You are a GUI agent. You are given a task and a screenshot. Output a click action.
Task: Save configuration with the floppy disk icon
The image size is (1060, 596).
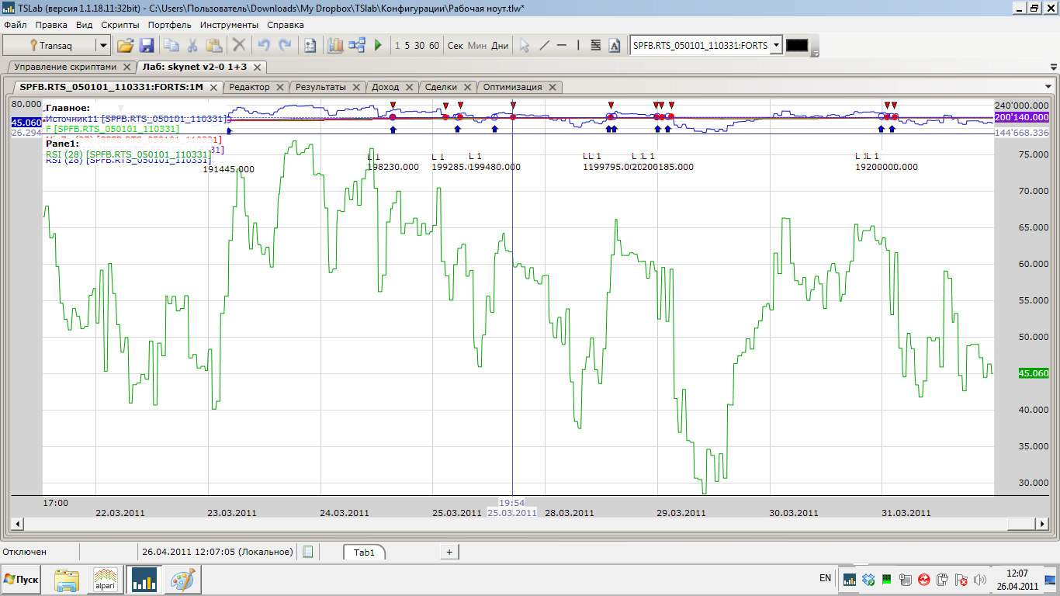click(146, 46)
